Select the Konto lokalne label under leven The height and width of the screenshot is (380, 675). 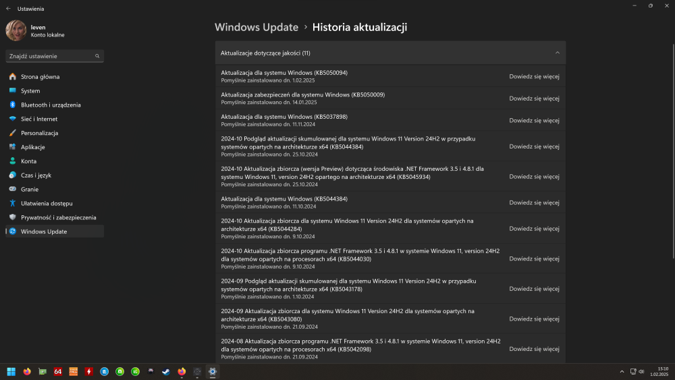tap(47, 35)
